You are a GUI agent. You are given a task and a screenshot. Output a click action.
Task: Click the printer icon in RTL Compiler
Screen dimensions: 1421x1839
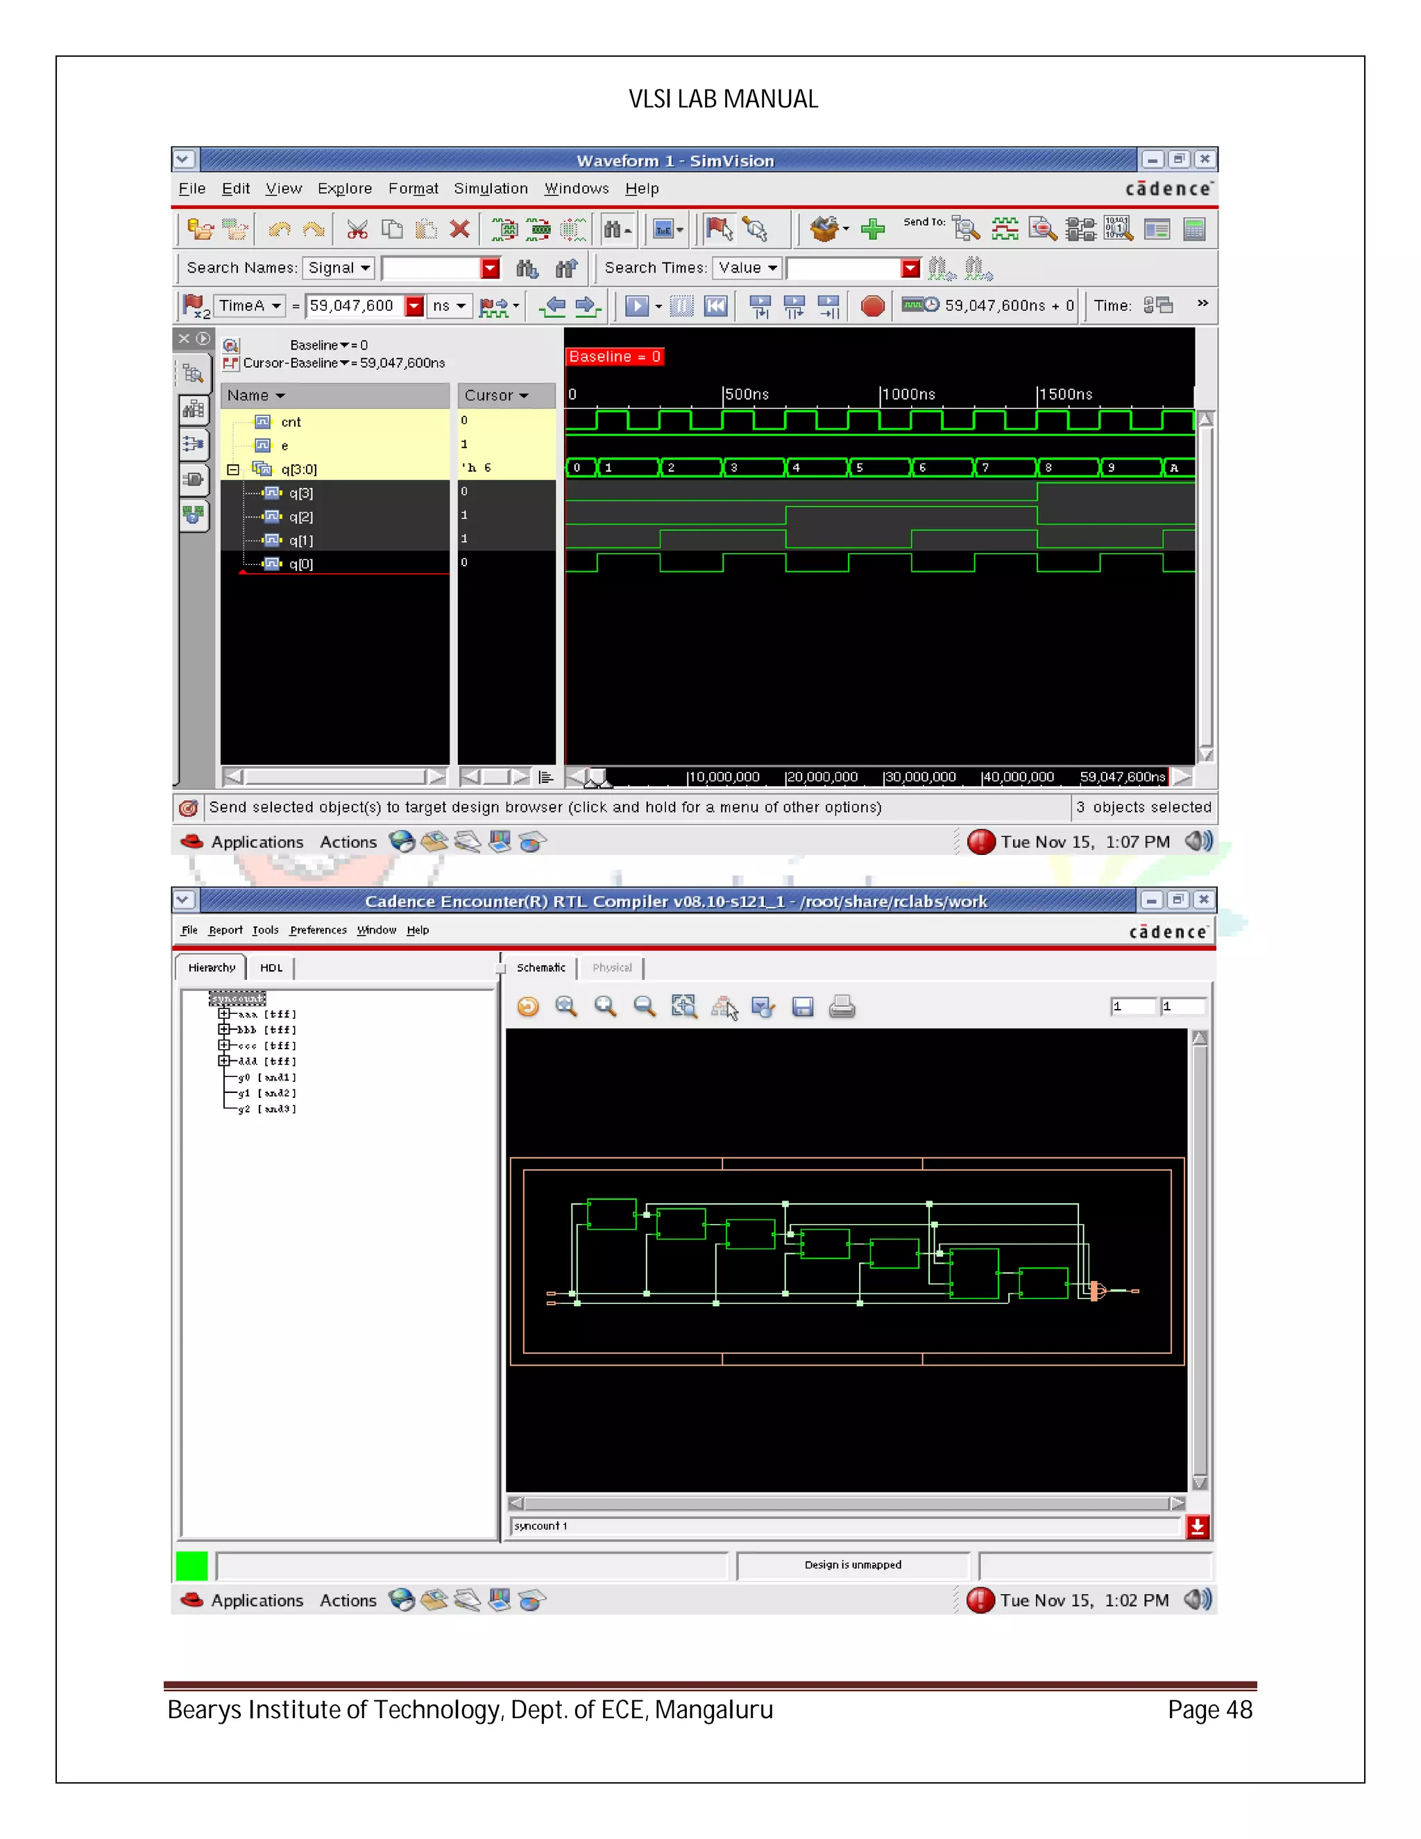click(x=842, y=1007)
